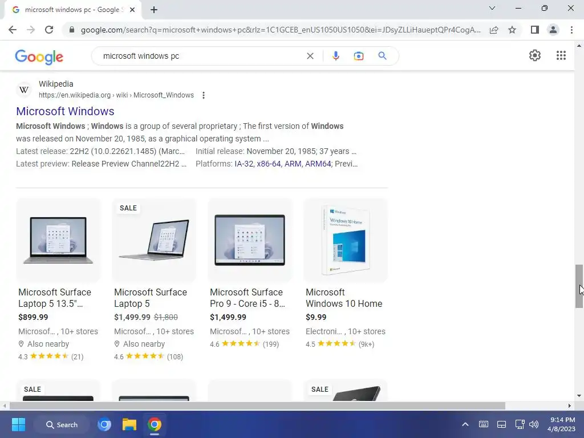Follow the ARM platform link

click(x=293, y=164)
